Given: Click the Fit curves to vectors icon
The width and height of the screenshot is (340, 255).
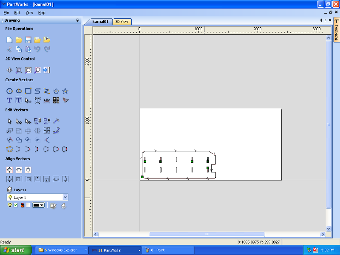Looking at the screenshot, I should [56, 130].
